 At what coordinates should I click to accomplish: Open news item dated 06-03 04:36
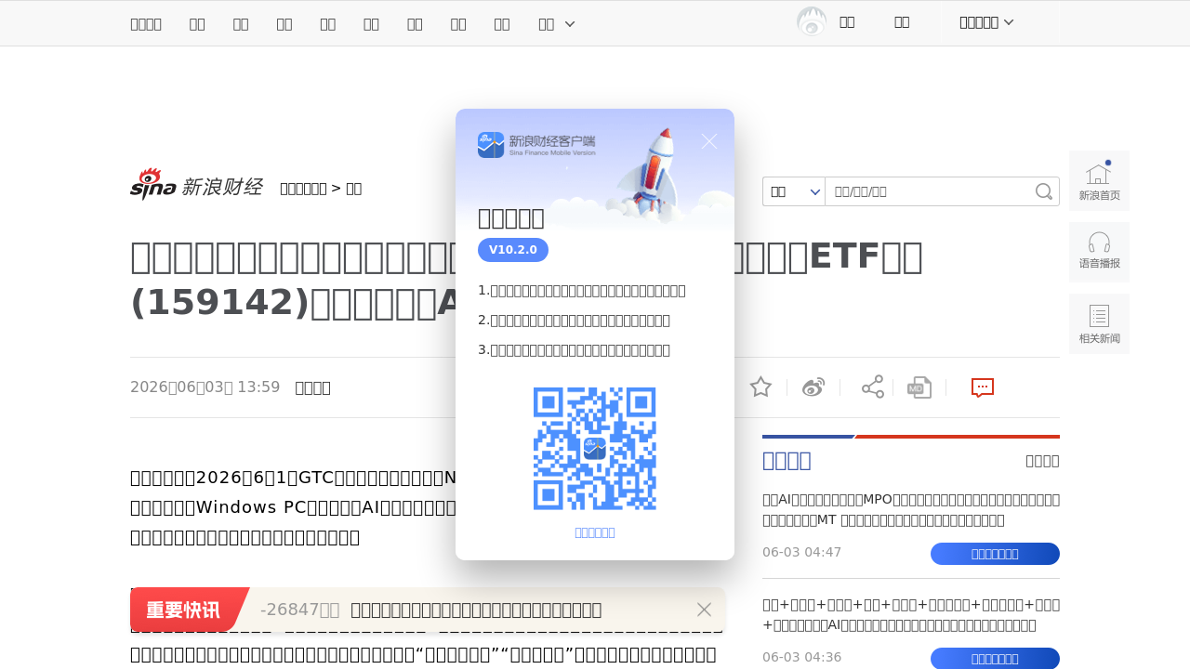click(x=911, y=614)
